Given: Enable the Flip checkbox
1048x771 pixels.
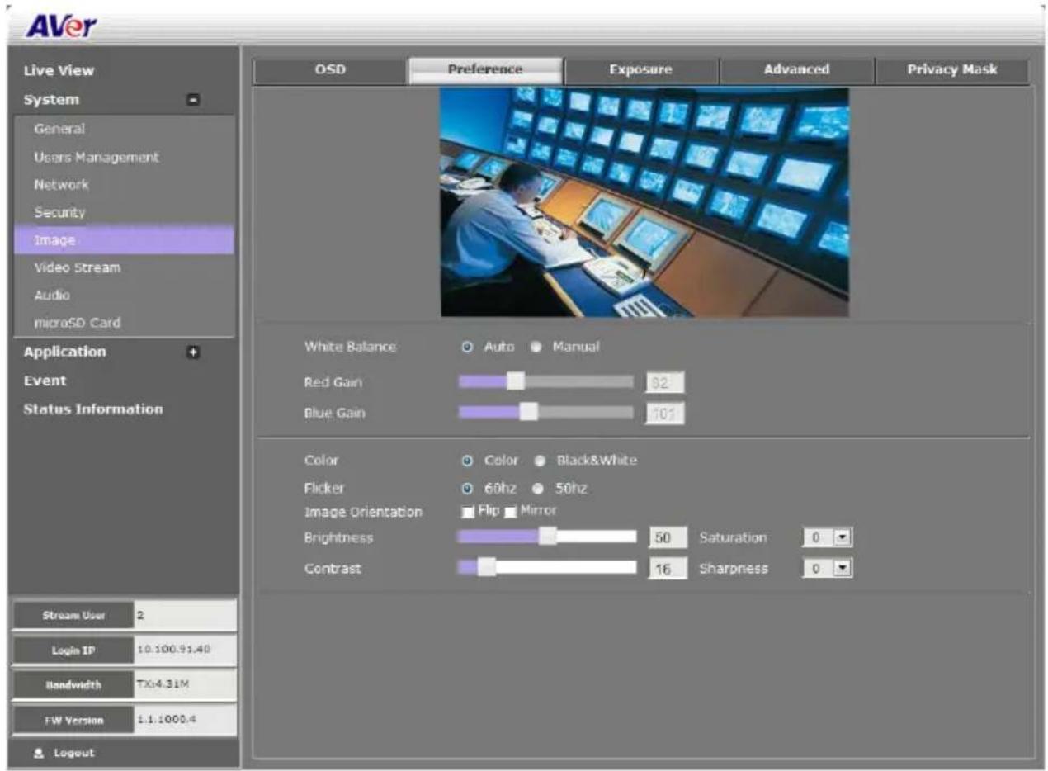Looking at the screenshot, I should [468, 511].
